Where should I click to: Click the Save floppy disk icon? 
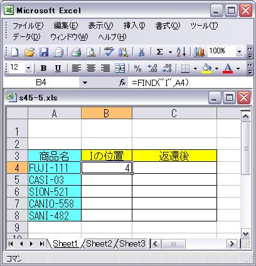tap(44, 52)
